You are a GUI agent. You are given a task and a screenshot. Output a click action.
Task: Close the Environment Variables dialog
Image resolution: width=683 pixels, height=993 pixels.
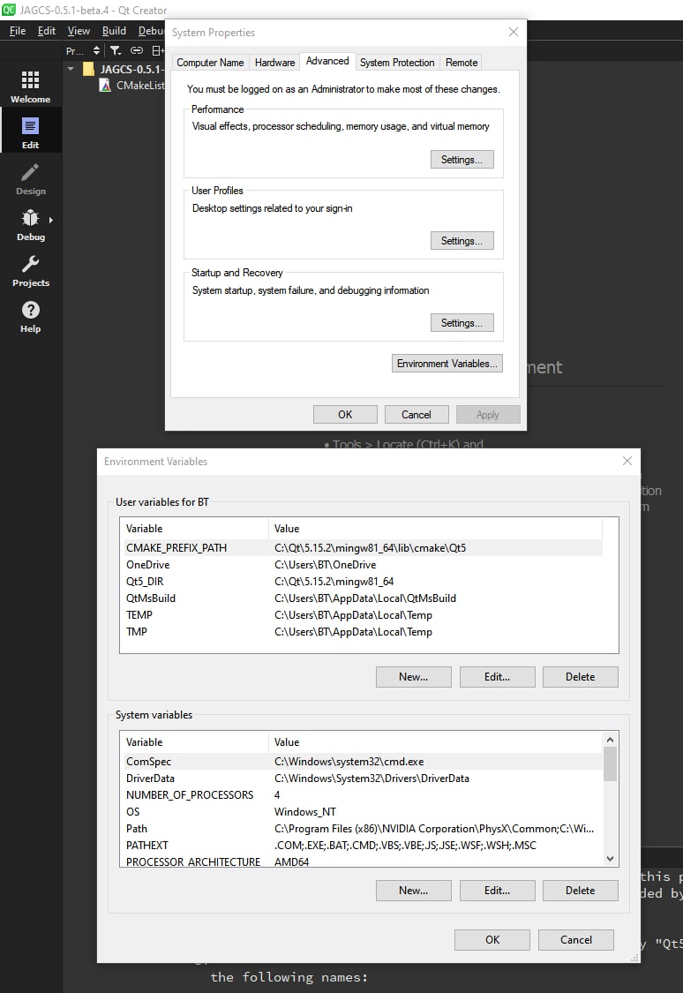(x=627, y=461)
